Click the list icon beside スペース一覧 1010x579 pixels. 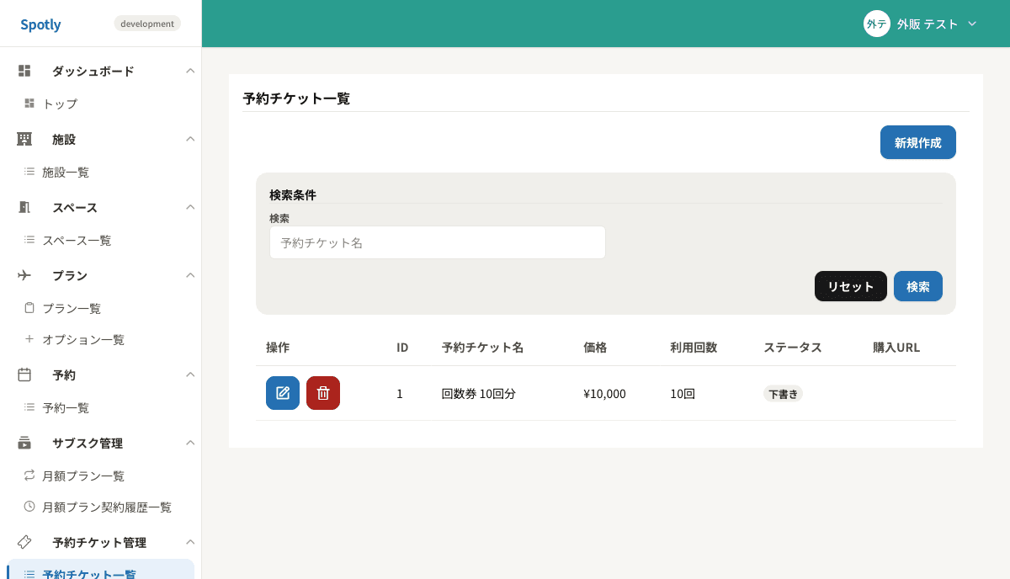29,240
